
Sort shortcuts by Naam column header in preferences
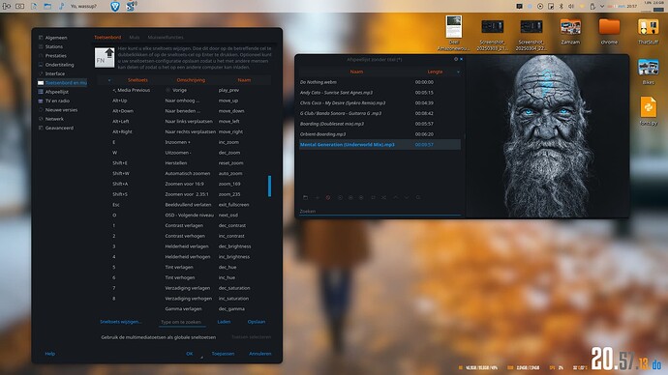244,80
